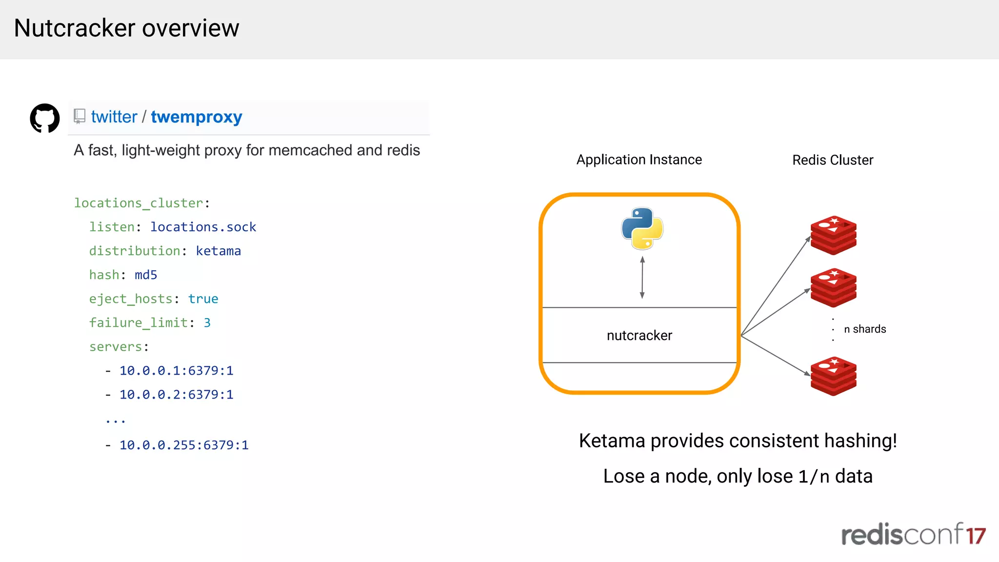Screen dimensions: 999x562
Task: Click the GitHub octocat logo
Action: coord(45,118)
